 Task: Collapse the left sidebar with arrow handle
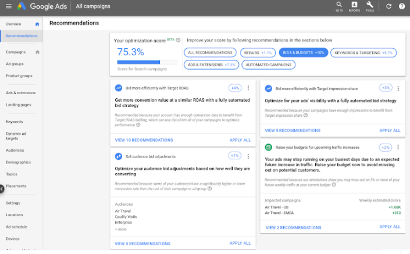coord(2,188)
